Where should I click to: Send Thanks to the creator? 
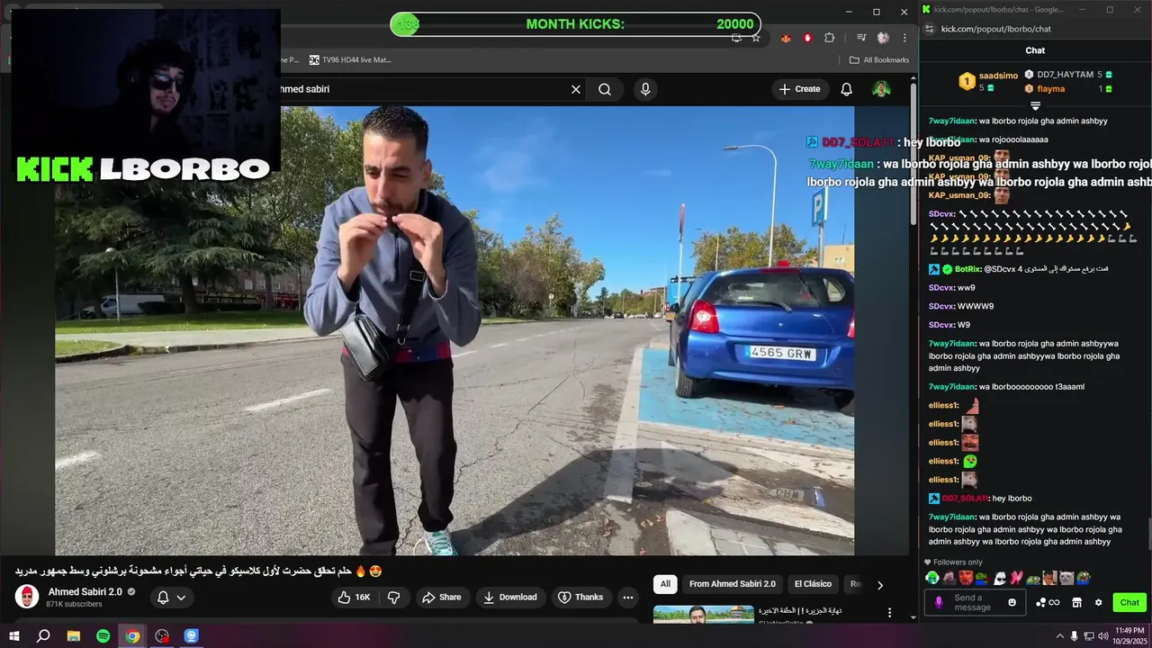click(580, 597)
